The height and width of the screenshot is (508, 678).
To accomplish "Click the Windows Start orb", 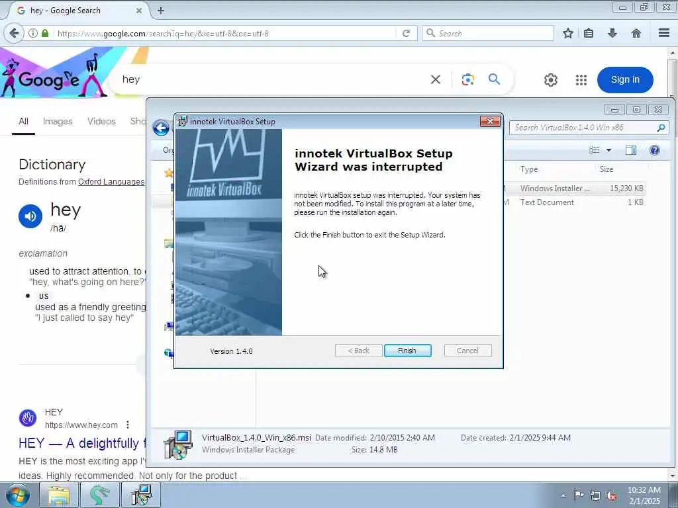I will click(18, 495).
